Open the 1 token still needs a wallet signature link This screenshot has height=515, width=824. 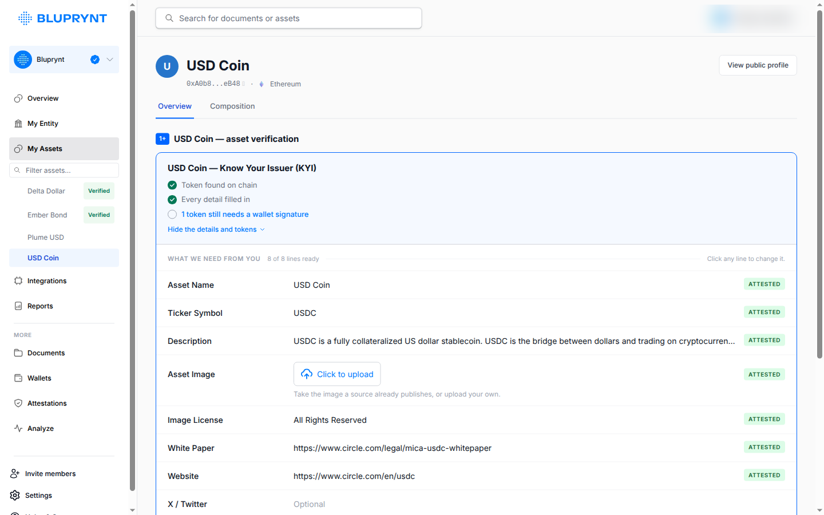pyautogui.click(x=245, y=215)
